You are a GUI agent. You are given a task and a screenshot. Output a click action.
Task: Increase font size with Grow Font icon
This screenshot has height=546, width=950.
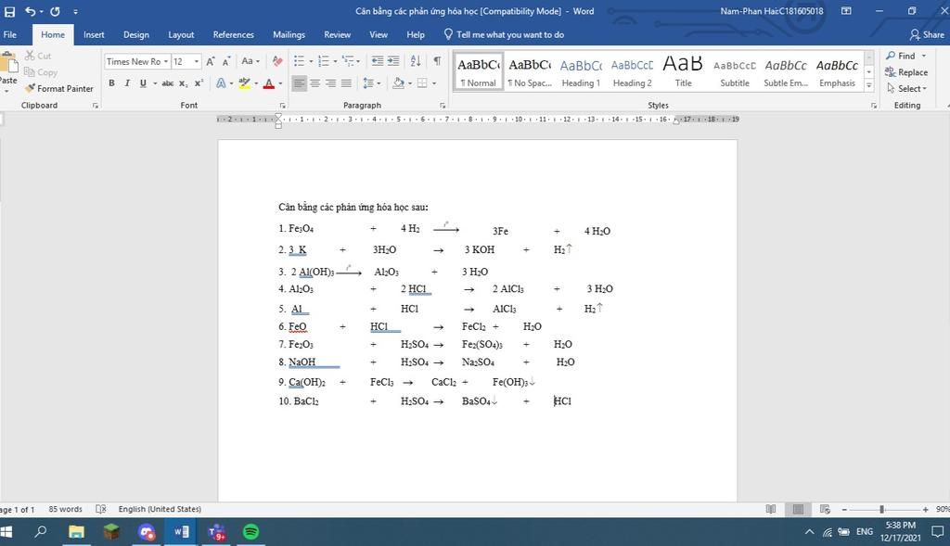coord(211,61)
